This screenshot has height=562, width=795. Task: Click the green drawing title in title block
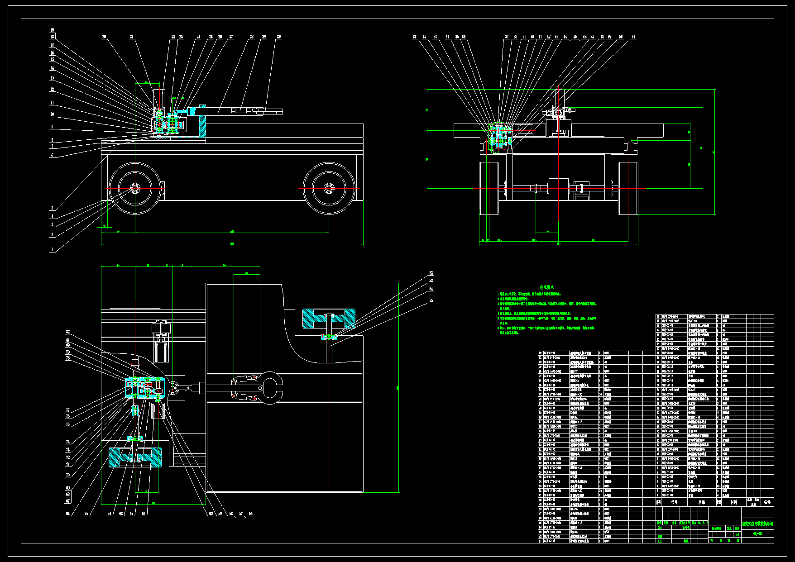click(757, 524)
